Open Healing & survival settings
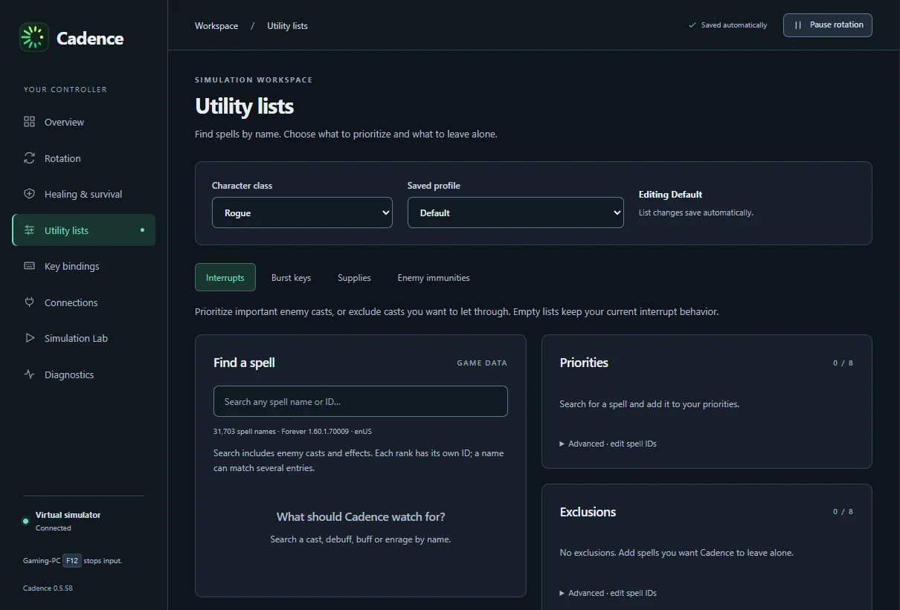Viewport: 900px width, 610px height. click(x=83, y=194)
